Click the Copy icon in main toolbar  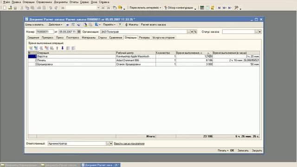27,8
